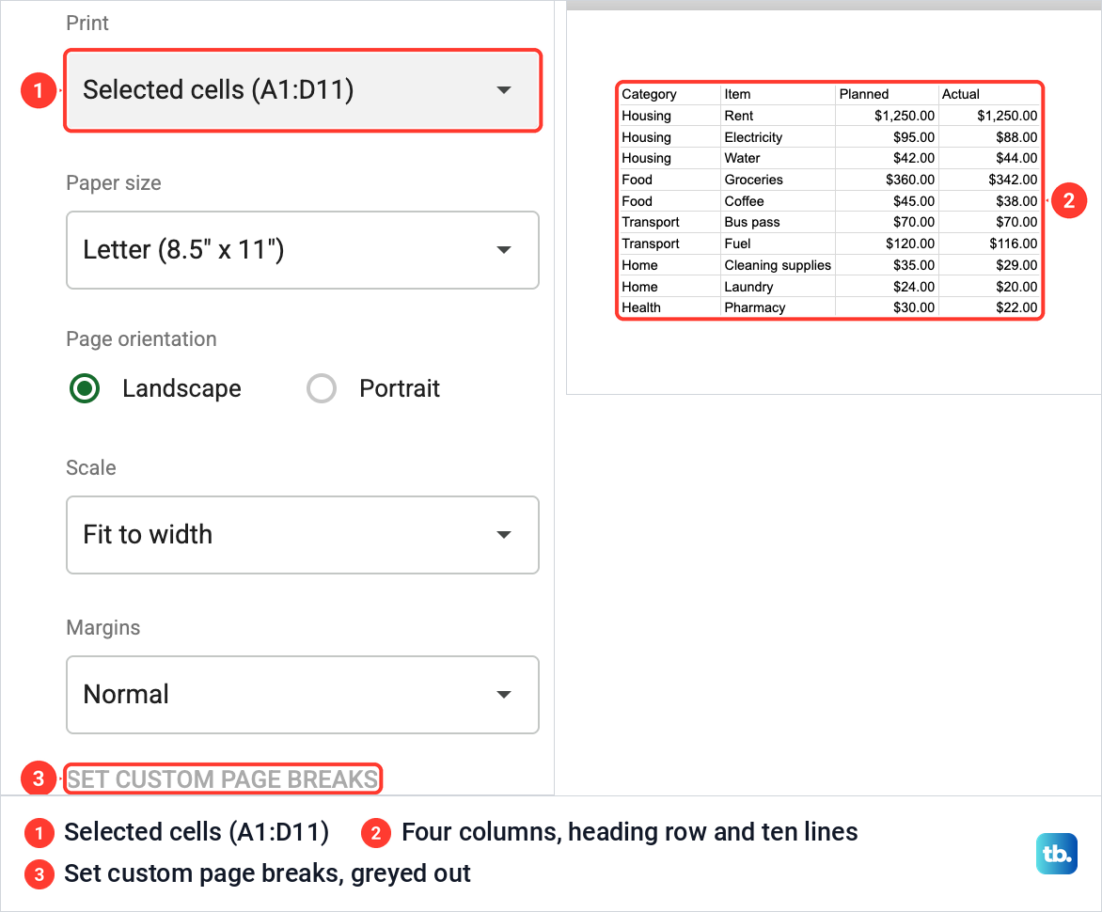This screenshot has height=912, width=1102.
Task: Click the $95.00 planned electricity value
Action: 914,137
